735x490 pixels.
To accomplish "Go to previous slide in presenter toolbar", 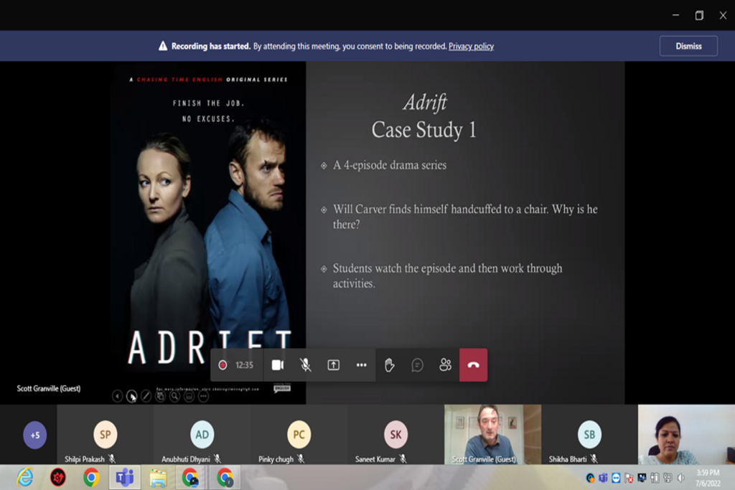I will click(x=117, y=396).
